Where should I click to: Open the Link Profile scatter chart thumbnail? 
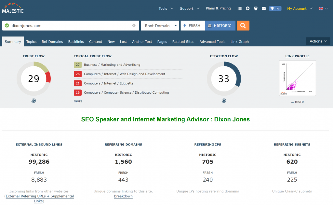(x=297, y=78)
